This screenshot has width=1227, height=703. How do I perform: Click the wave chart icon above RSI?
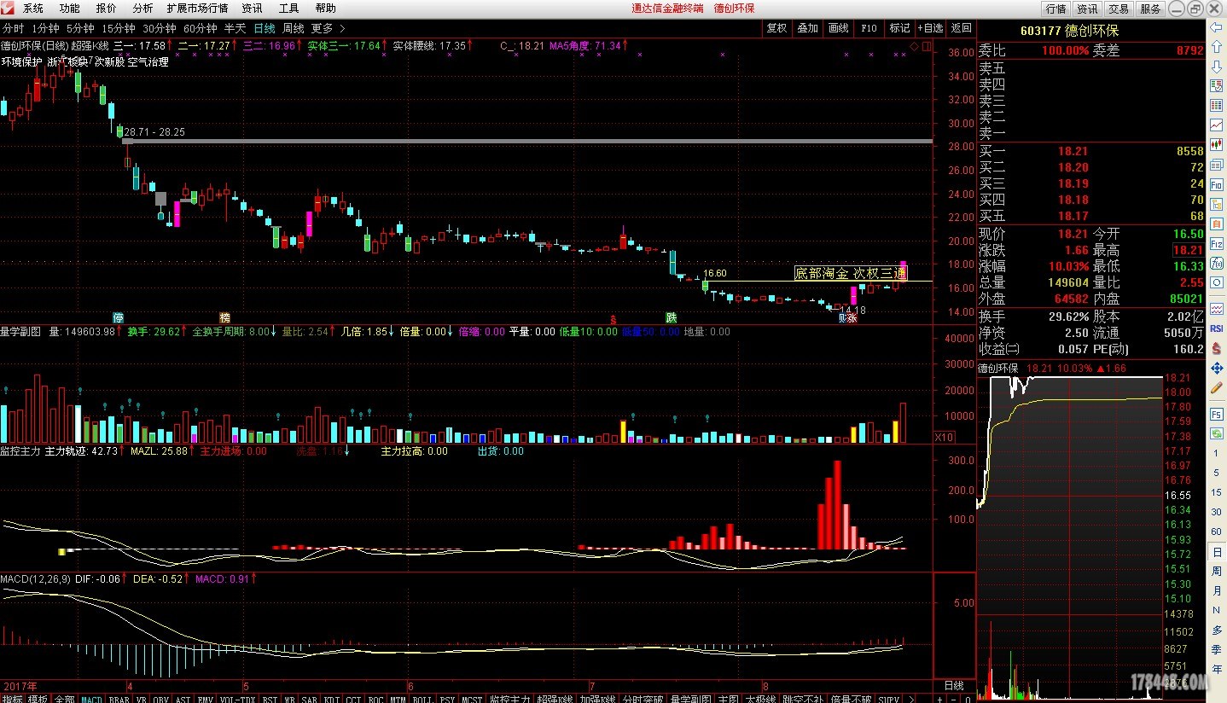coord(1217,308)
